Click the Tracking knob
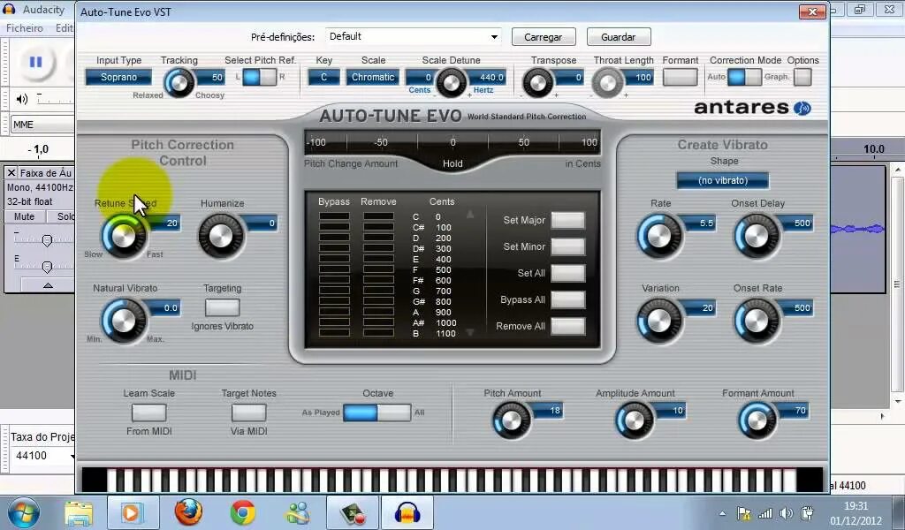Screen dimensions: 905x530 tap(179, 83)
